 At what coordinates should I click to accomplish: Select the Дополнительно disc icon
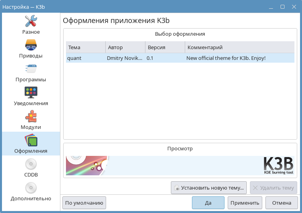point(31,188)
